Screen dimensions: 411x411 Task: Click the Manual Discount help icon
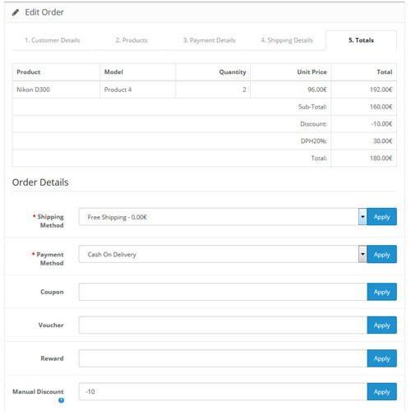pyautogui.click(x=61, y=400)
